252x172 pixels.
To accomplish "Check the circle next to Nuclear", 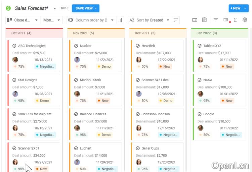I will (x=76, y=46).
